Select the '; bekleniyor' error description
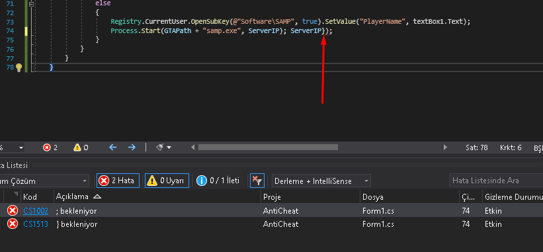This screenshot has width=543, height=252. point(76,211)
